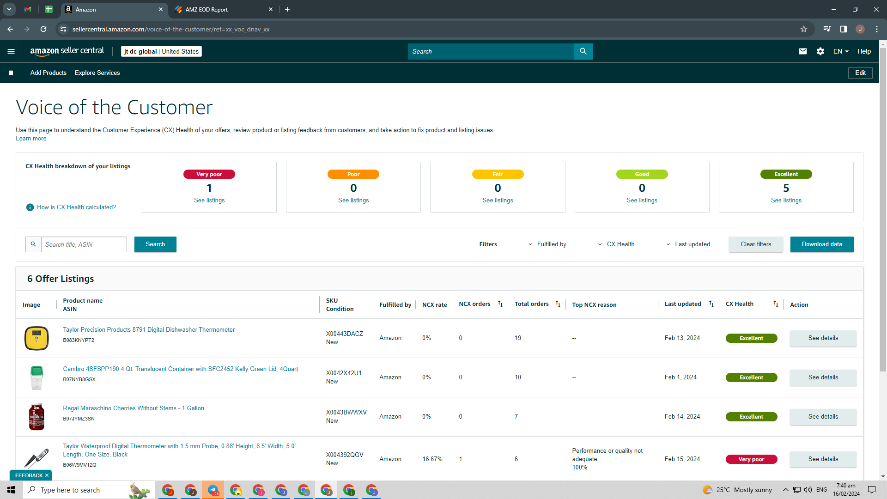Close the Amazon tab

coord(161,9)
